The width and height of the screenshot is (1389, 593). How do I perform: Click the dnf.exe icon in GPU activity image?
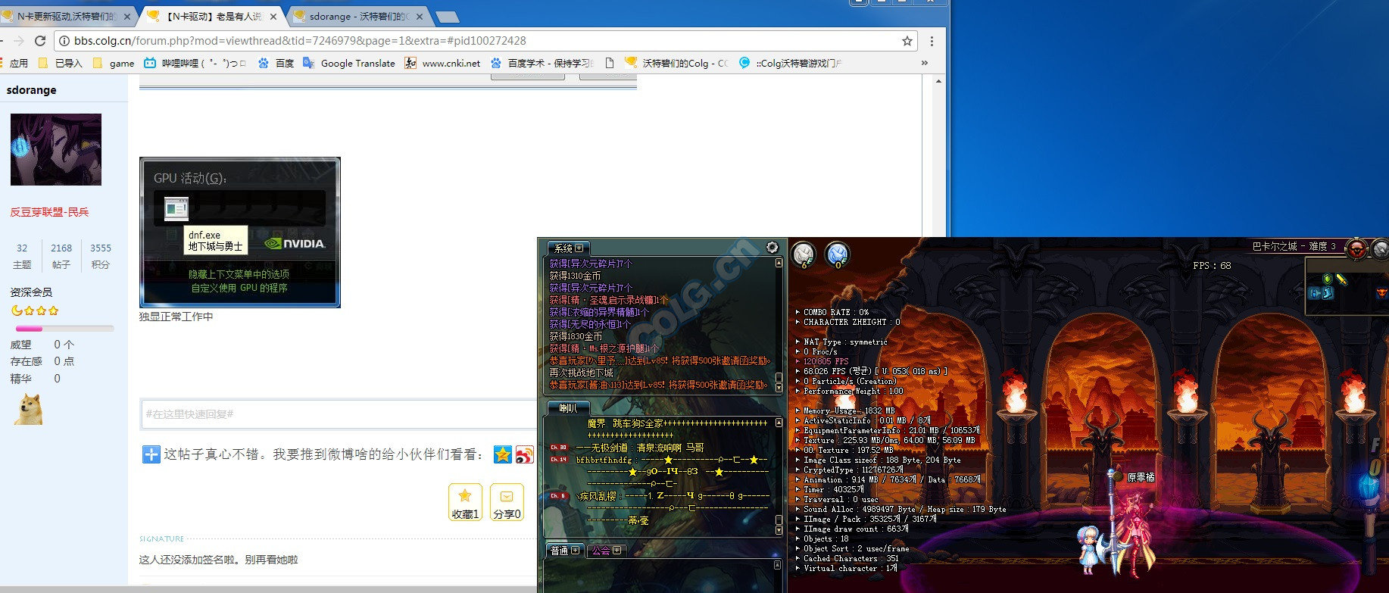(x=176, y=208)
